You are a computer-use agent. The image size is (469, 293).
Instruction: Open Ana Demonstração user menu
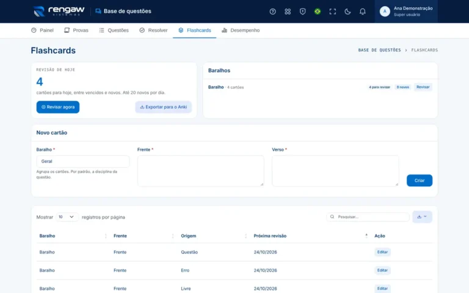(406, 12)
